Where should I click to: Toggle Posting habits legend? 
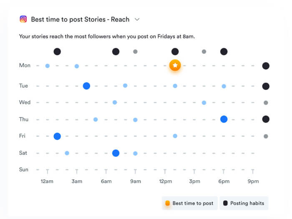pyautogui.click(x=244, y=203)
